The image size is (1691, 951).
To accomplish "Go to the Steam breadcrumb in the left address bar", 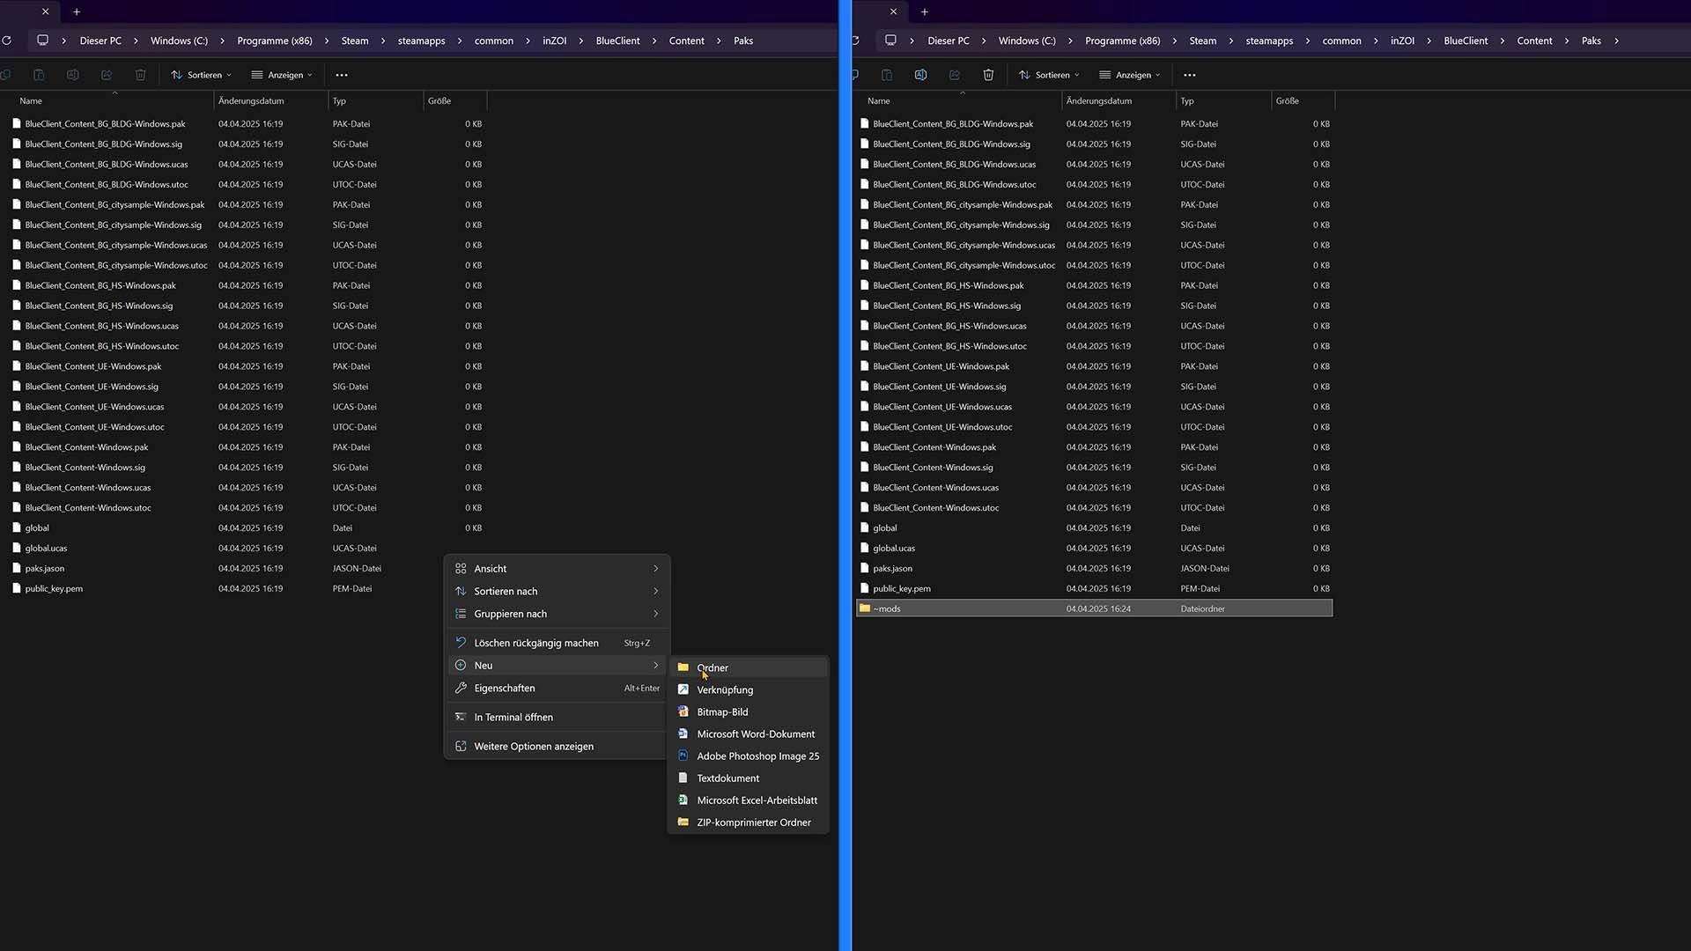I will pos(355,41).
